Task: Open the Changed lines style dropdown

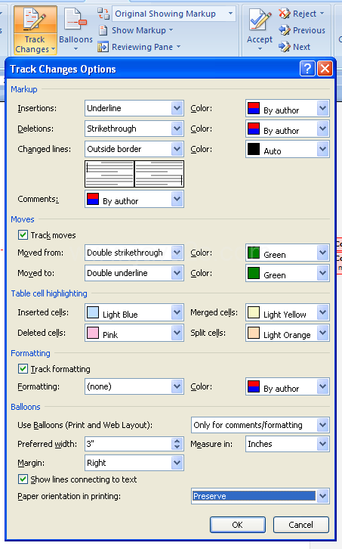Action: pyautogui.click(x=134, y=149)
